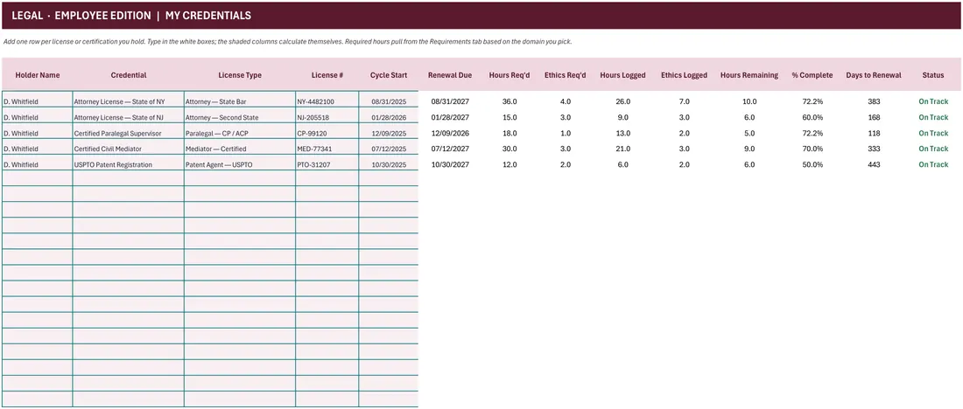Click the Attorney License — State of NJ cell
Screen dimensions: 963x409
pyautogui.click(x=129, y=116)
